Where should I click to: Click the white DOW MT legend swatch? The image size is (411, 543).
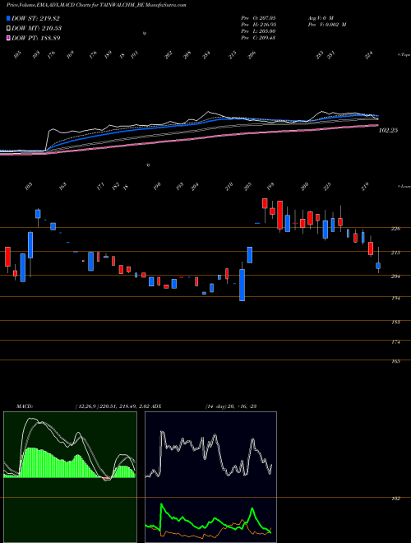[8, 28]
